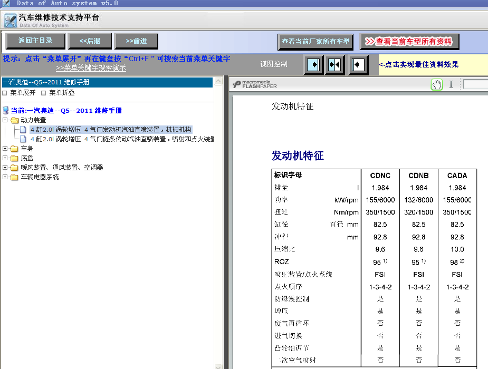This screenshot has height=369, width=488.
Task: Select the 动力装置 folder label
Action: tap(33, 120)
